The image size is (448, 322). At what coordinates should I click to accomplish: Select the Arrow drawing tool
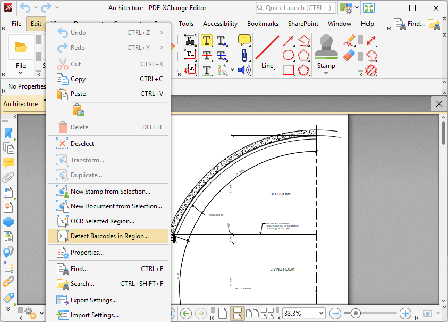point(288,41)
